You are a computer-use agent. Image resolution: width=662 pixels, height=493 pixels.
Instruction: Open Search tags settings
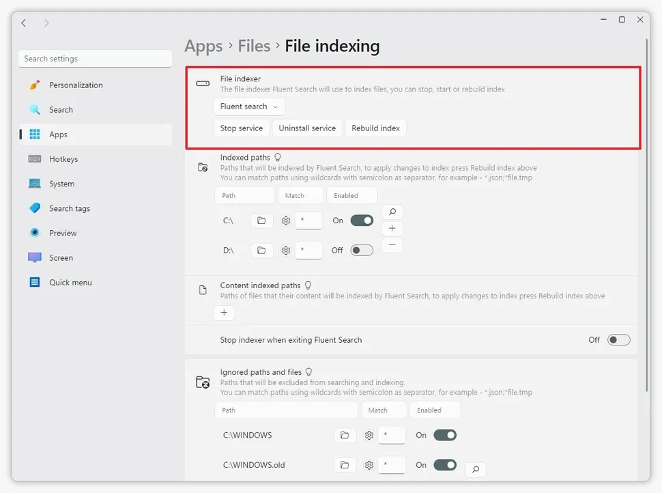pyautogui.click(x=95, y=208)
